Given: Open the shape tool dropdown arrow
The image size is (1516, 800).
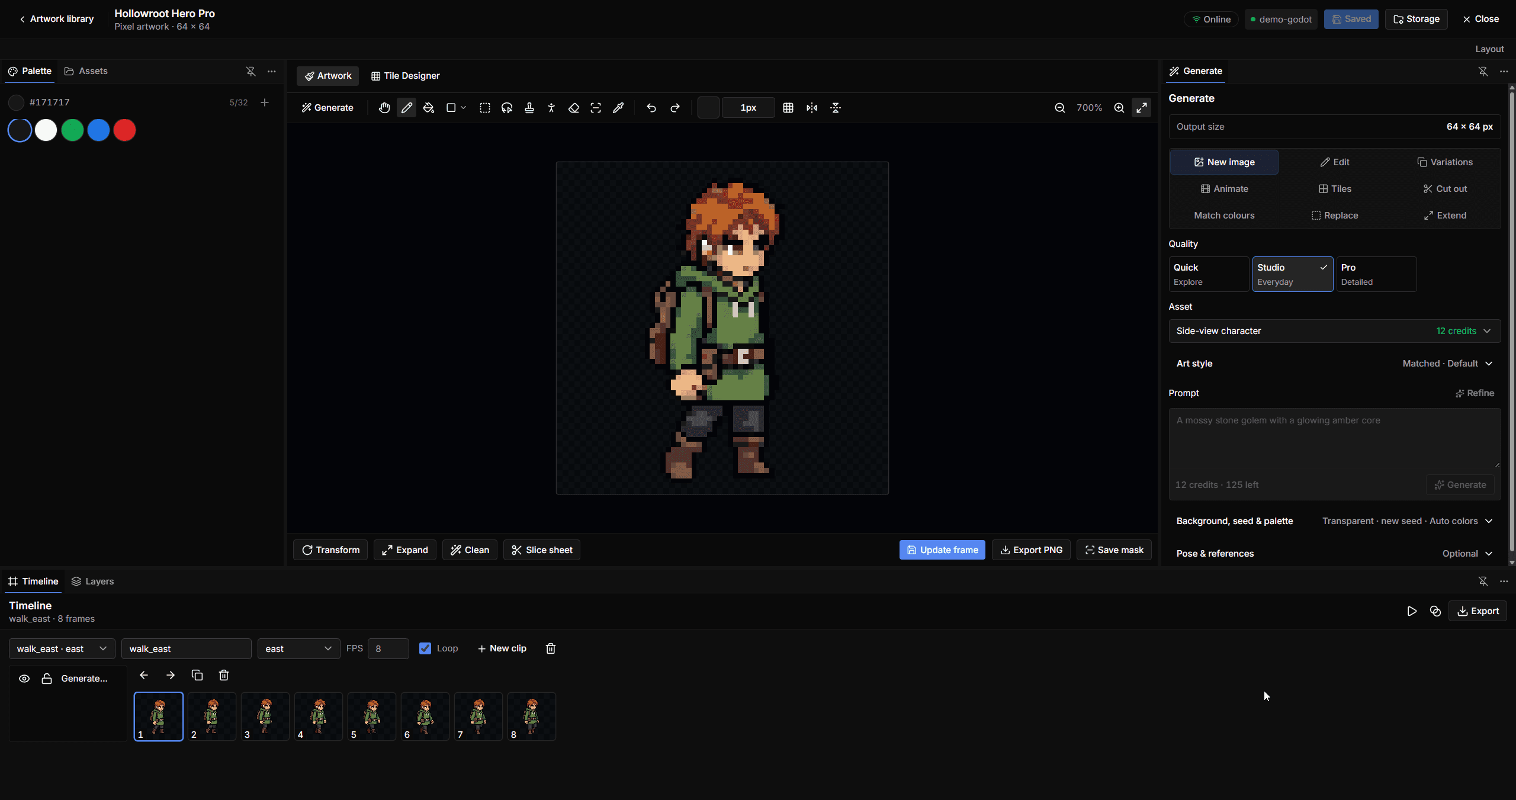Looking at the screenshot, I should coord(464,108).
